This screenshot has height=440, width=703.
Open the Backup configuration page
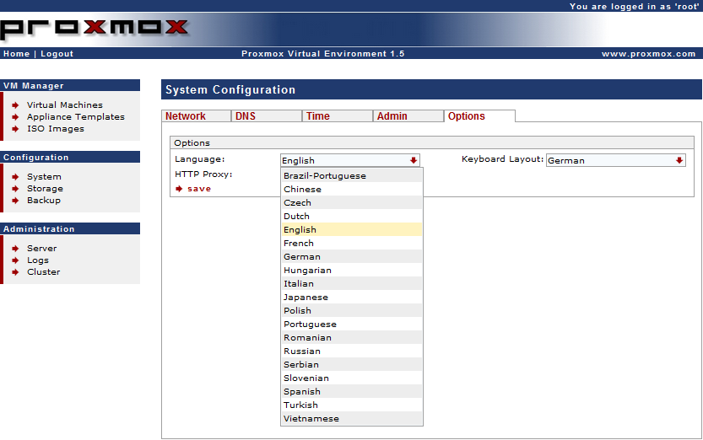click(x=44, y=201)
